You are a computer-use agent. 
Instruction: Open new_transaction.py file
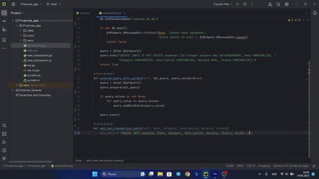[x=39, y=55]
